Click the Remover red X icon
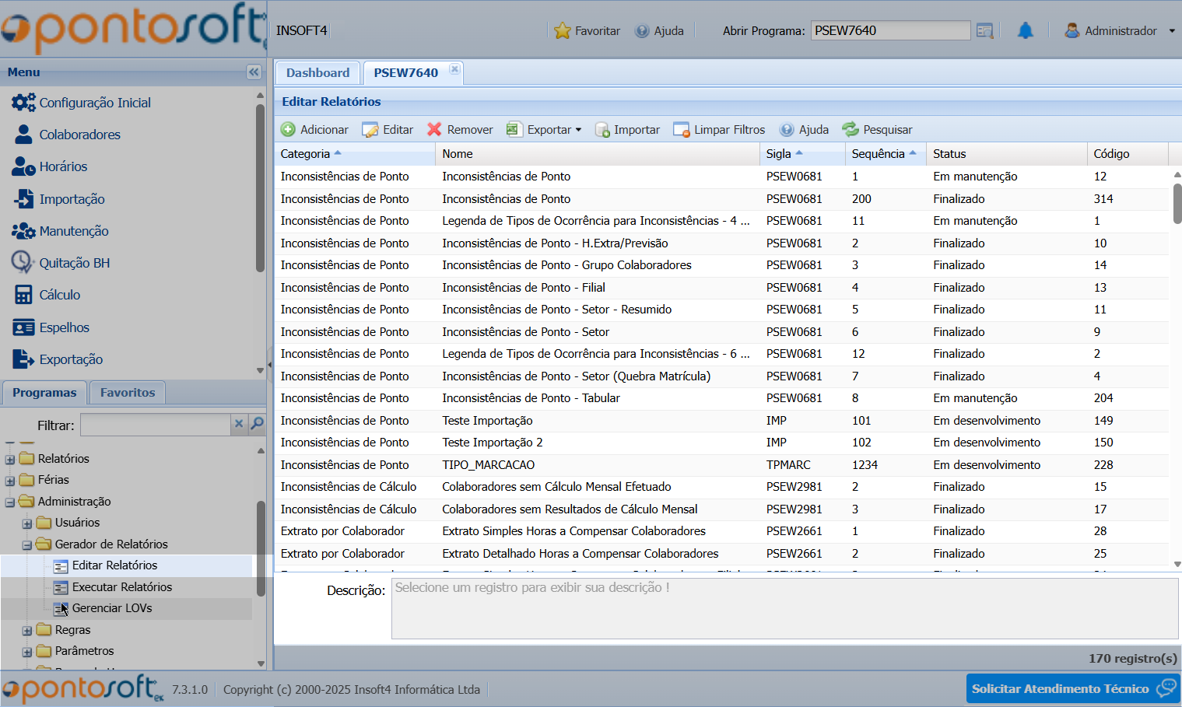The width and height of the screenshot is (1182, 707). tap(434, 130)
